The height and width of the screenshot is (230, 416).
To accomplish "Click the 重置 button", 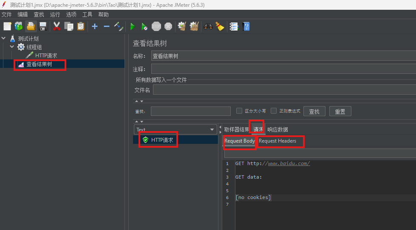I will 340,112.
